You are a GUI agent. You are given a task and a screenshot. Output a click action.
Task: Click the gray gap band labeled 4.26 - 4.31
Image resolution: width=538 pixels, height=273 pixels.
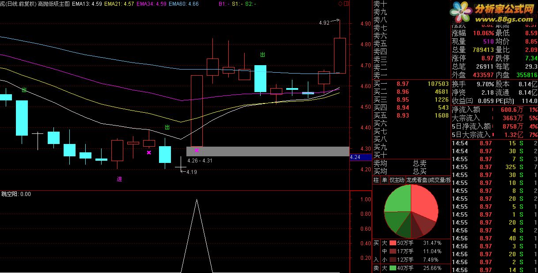click(x=268, y=151)
